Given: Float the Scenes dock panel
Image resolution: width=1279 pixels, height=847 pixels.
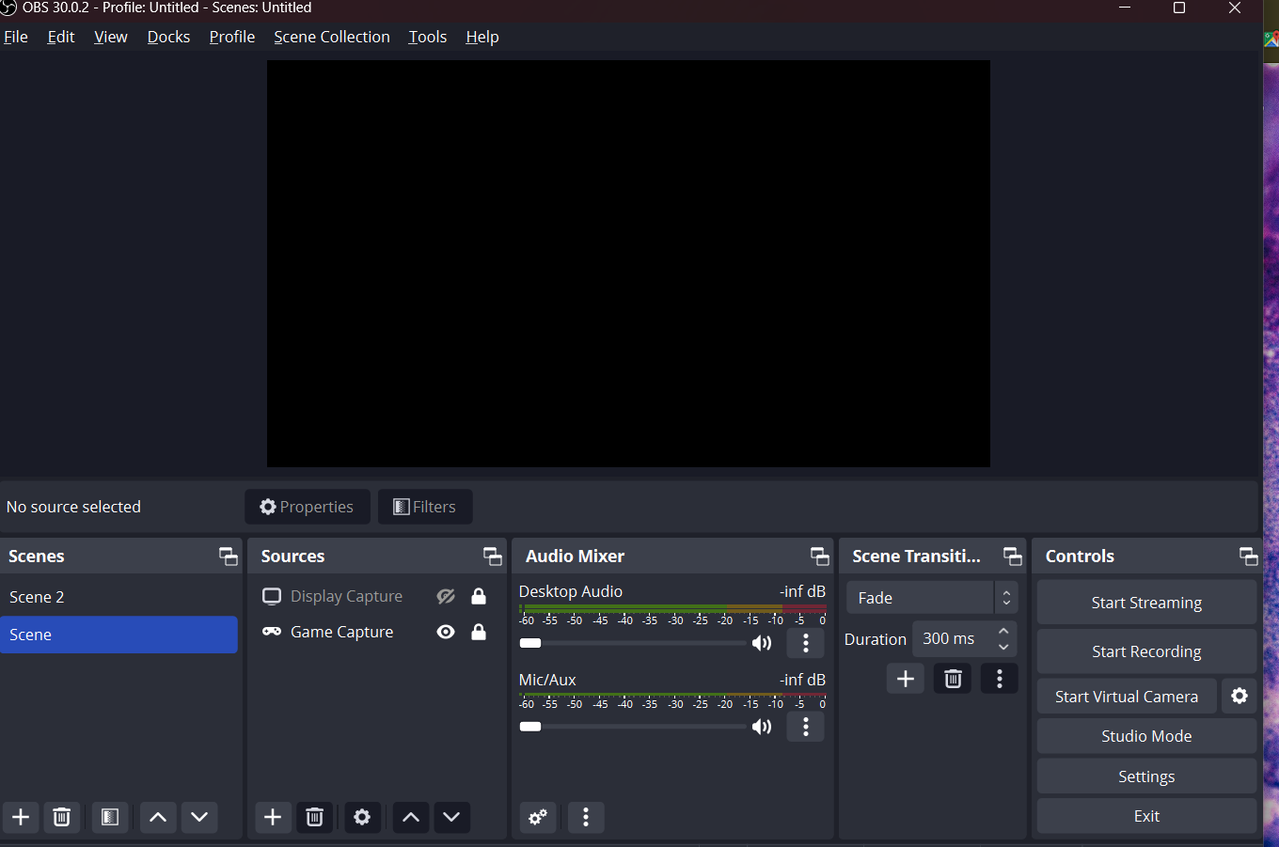Looking at the screenshot, I should click(229, 557).
